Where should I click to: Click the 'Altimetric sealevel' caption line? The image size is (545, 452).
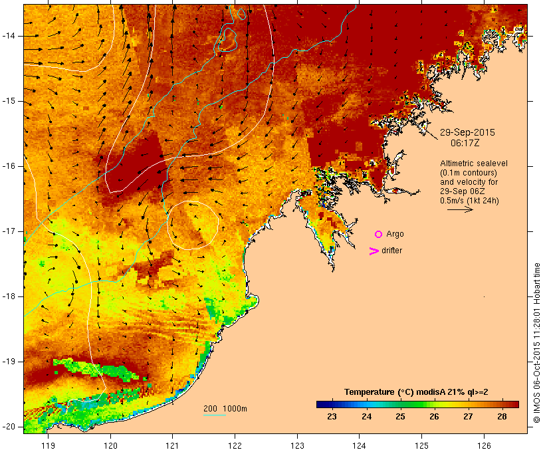click(x=474, y=164)
